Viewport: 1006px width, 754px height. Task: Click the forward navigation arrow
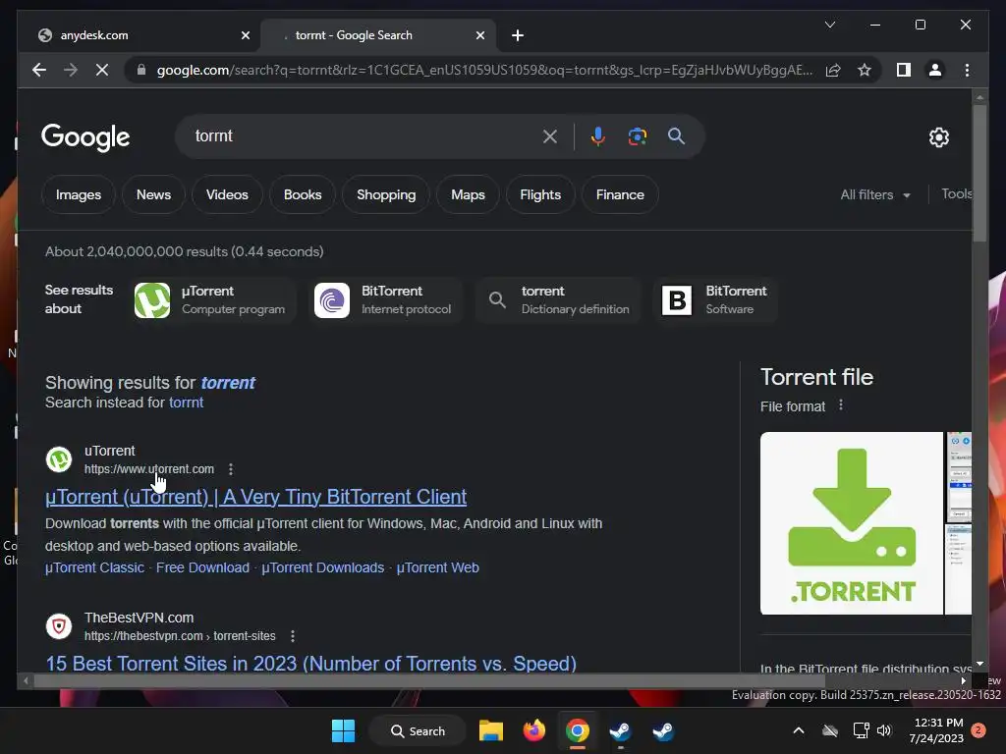point(71,70)
